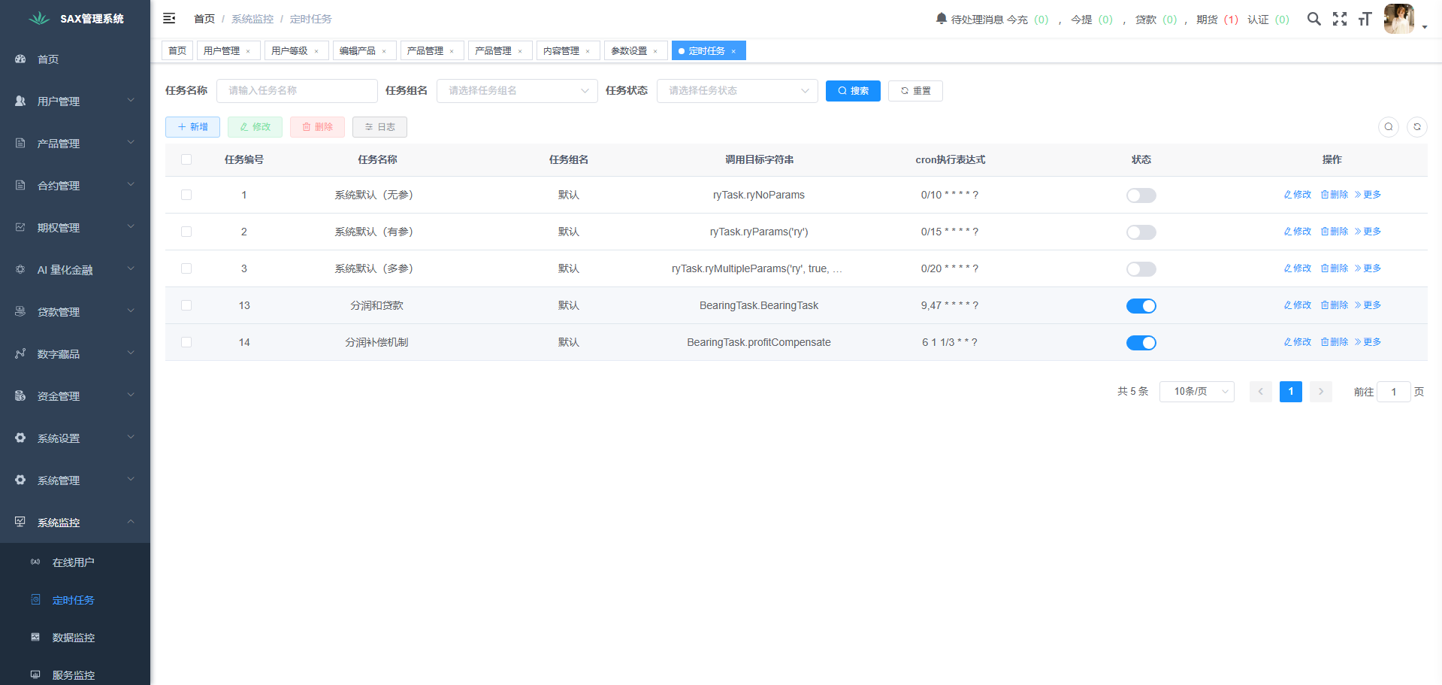Collapse sidebar with the hamburger icon

(x=169, y=19)
